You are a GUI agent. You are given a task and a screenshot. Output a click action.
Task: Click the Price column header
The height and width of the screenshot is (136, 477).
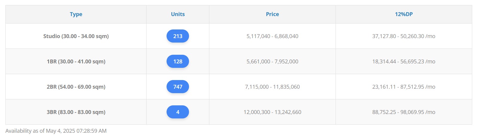[x=272, y=14]
